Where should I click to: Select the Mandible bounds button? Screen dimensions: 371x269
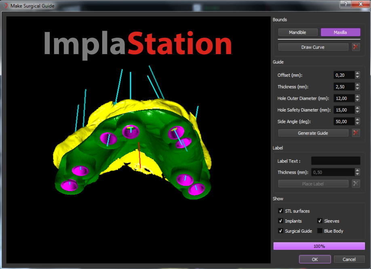pyautogui.click(x=298, y=32)
